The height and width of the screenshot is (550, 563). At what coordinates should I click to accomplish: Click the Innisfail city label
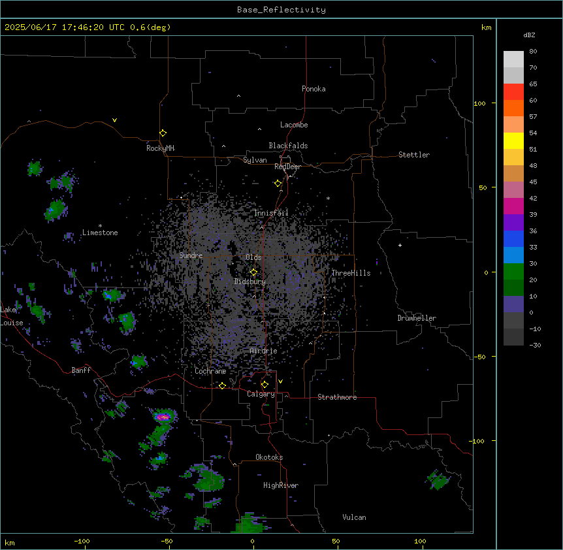[271, 213]
